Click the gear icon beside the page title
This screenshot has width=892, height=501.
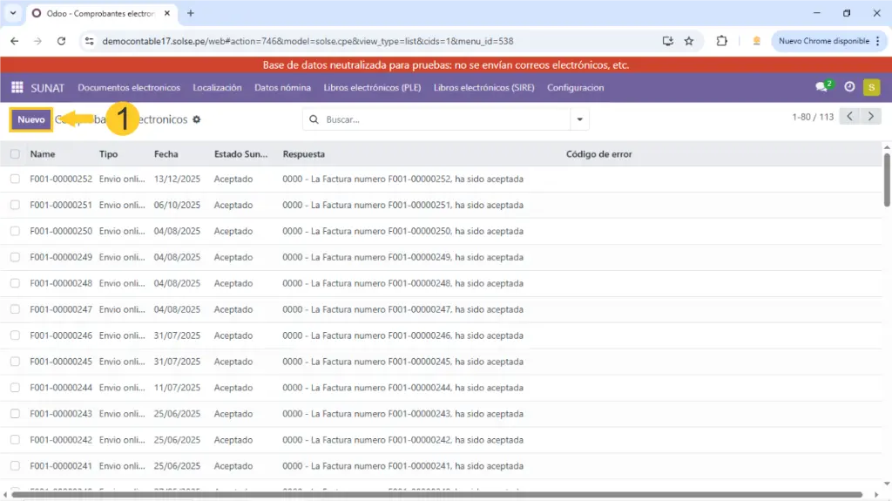(197, 119)
